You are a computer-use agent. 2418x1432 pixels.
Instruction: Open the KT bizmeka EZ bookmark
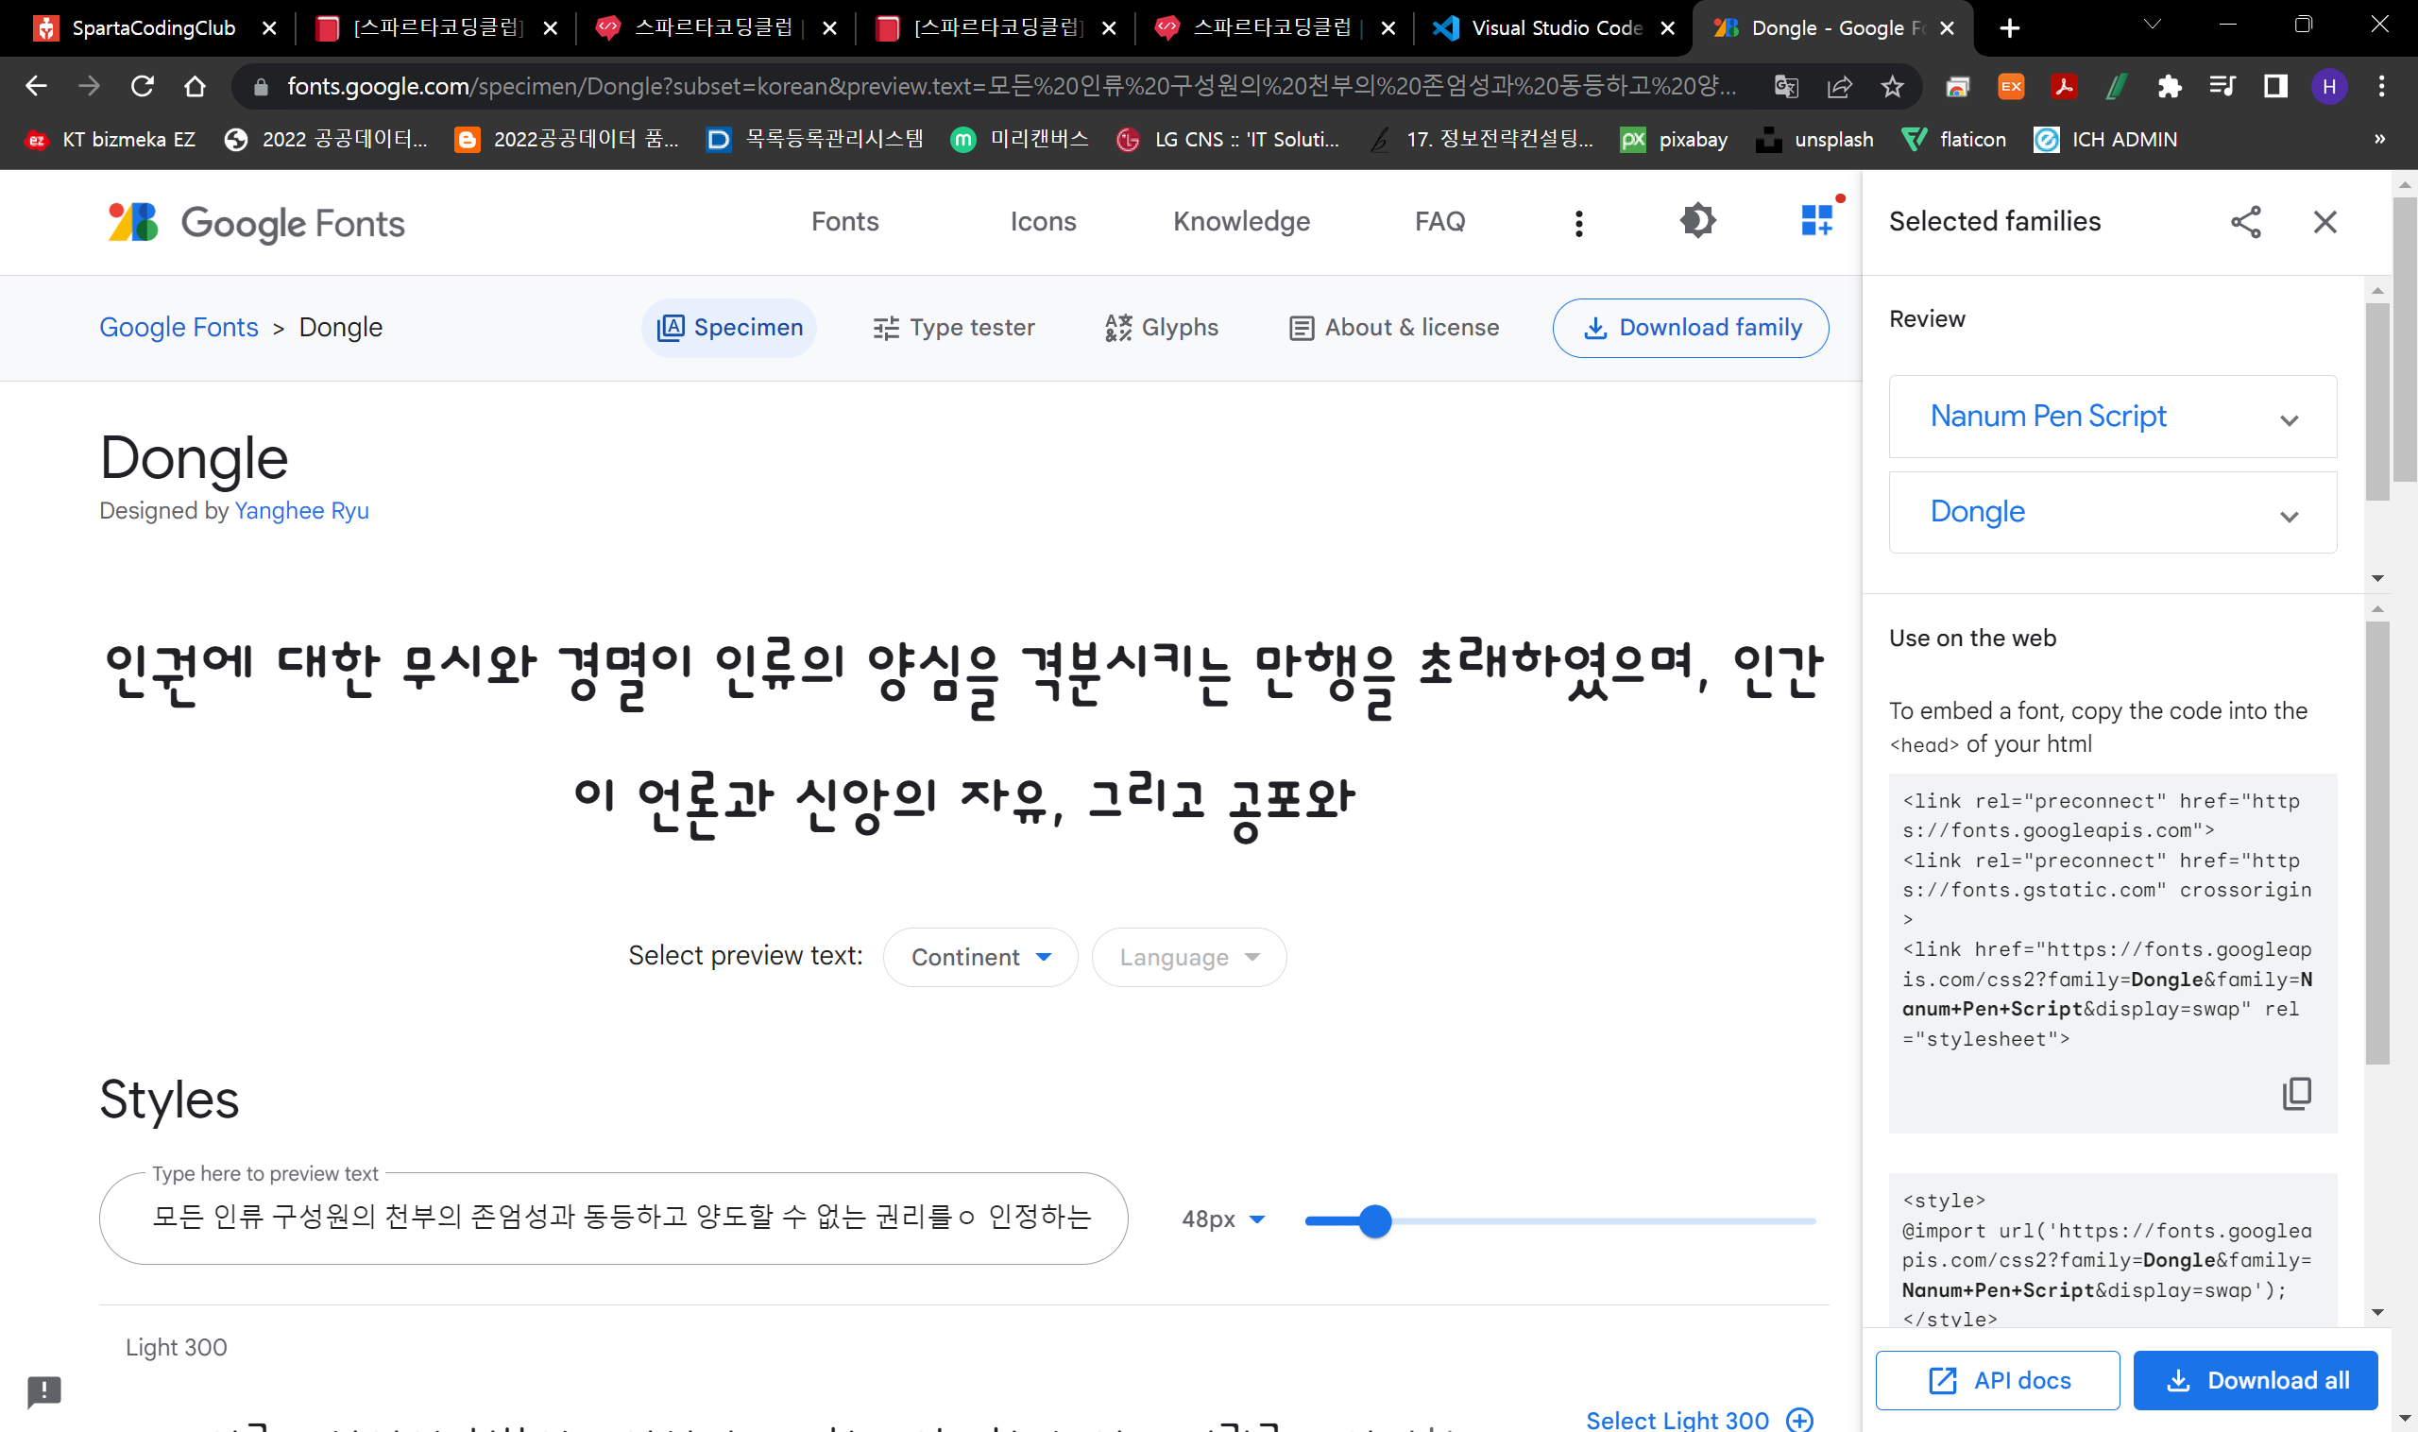[111, 139]
